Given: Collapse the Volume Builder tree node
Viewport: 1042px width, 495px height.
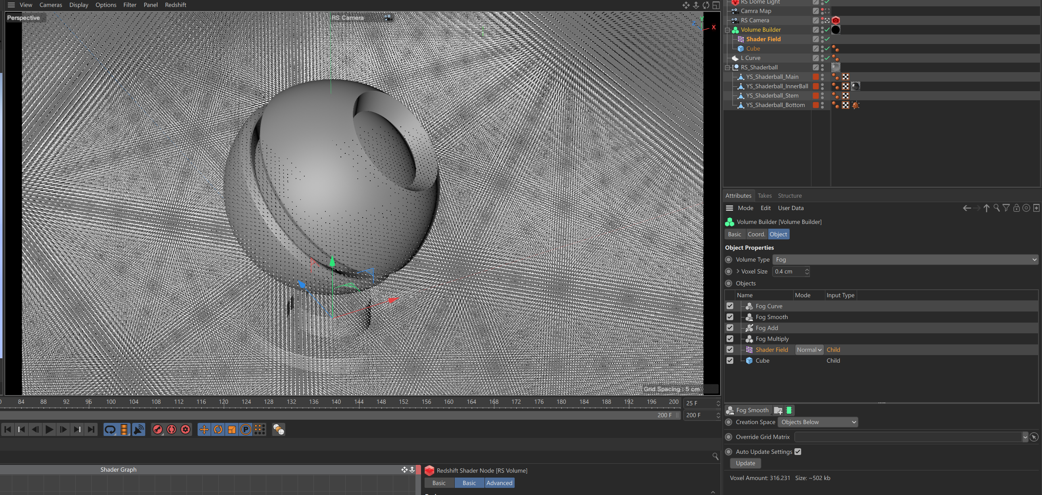Looking at the screenshot, I should pos(727,30).
